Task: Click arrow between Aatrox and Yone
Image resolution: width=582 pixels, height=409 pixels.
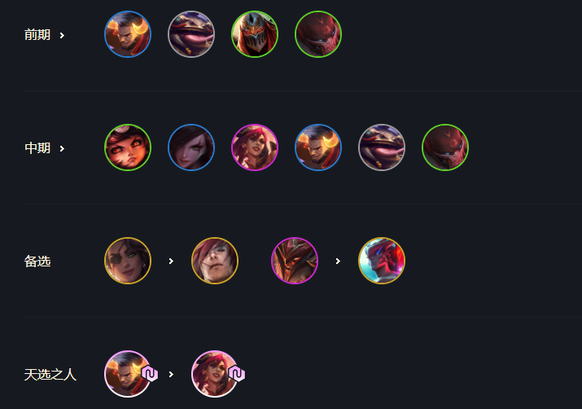Action: (x=338, y=262)
